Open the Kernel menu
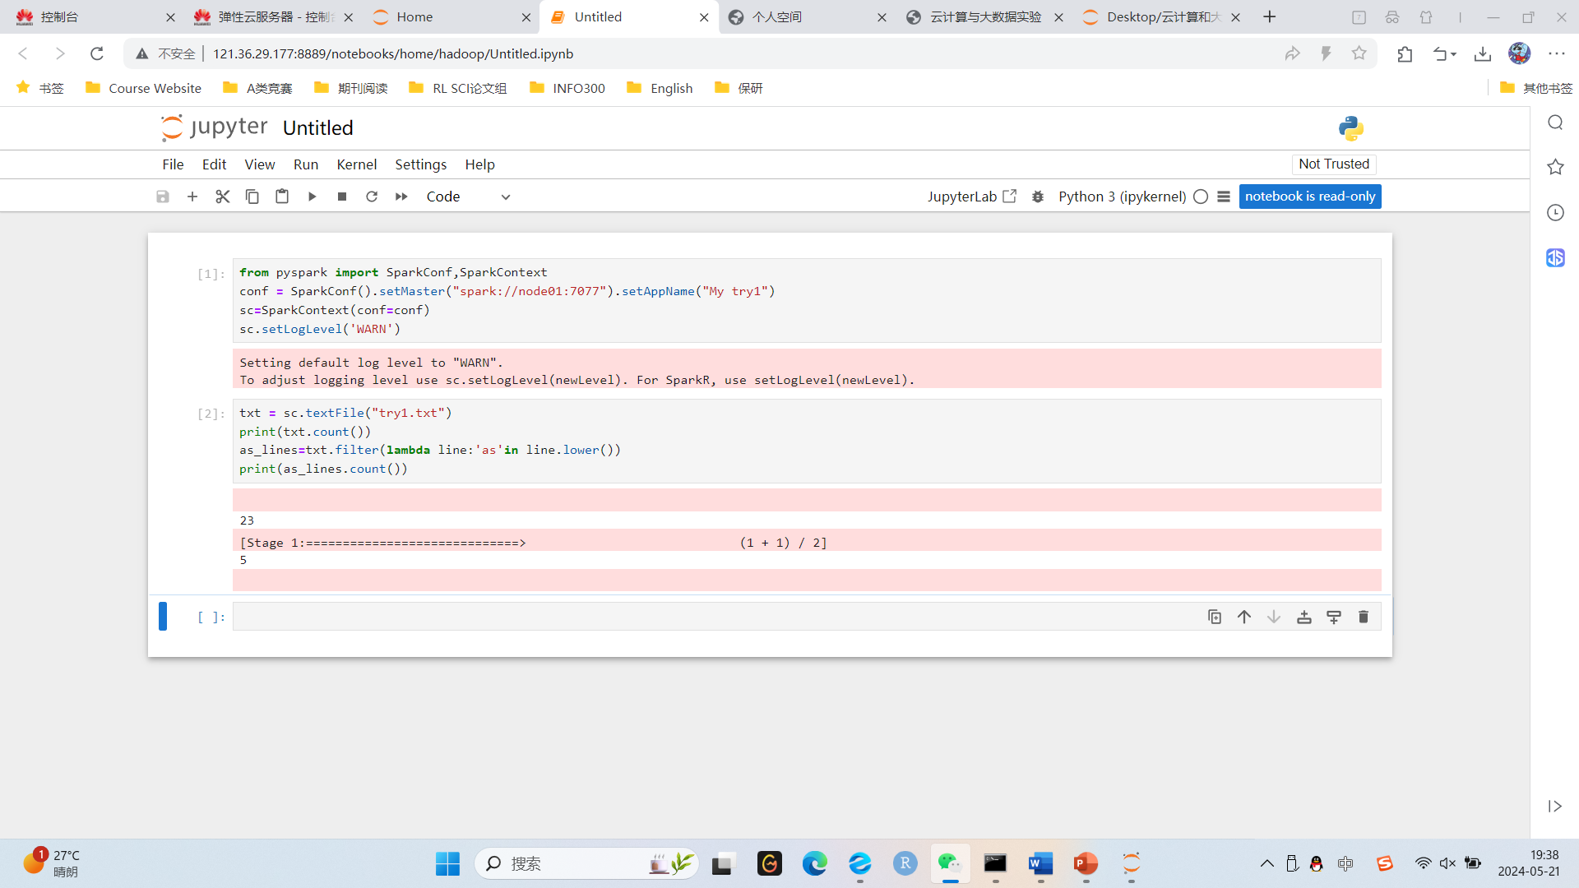This screenshot has height=888, width=1579. click(357, 164)
